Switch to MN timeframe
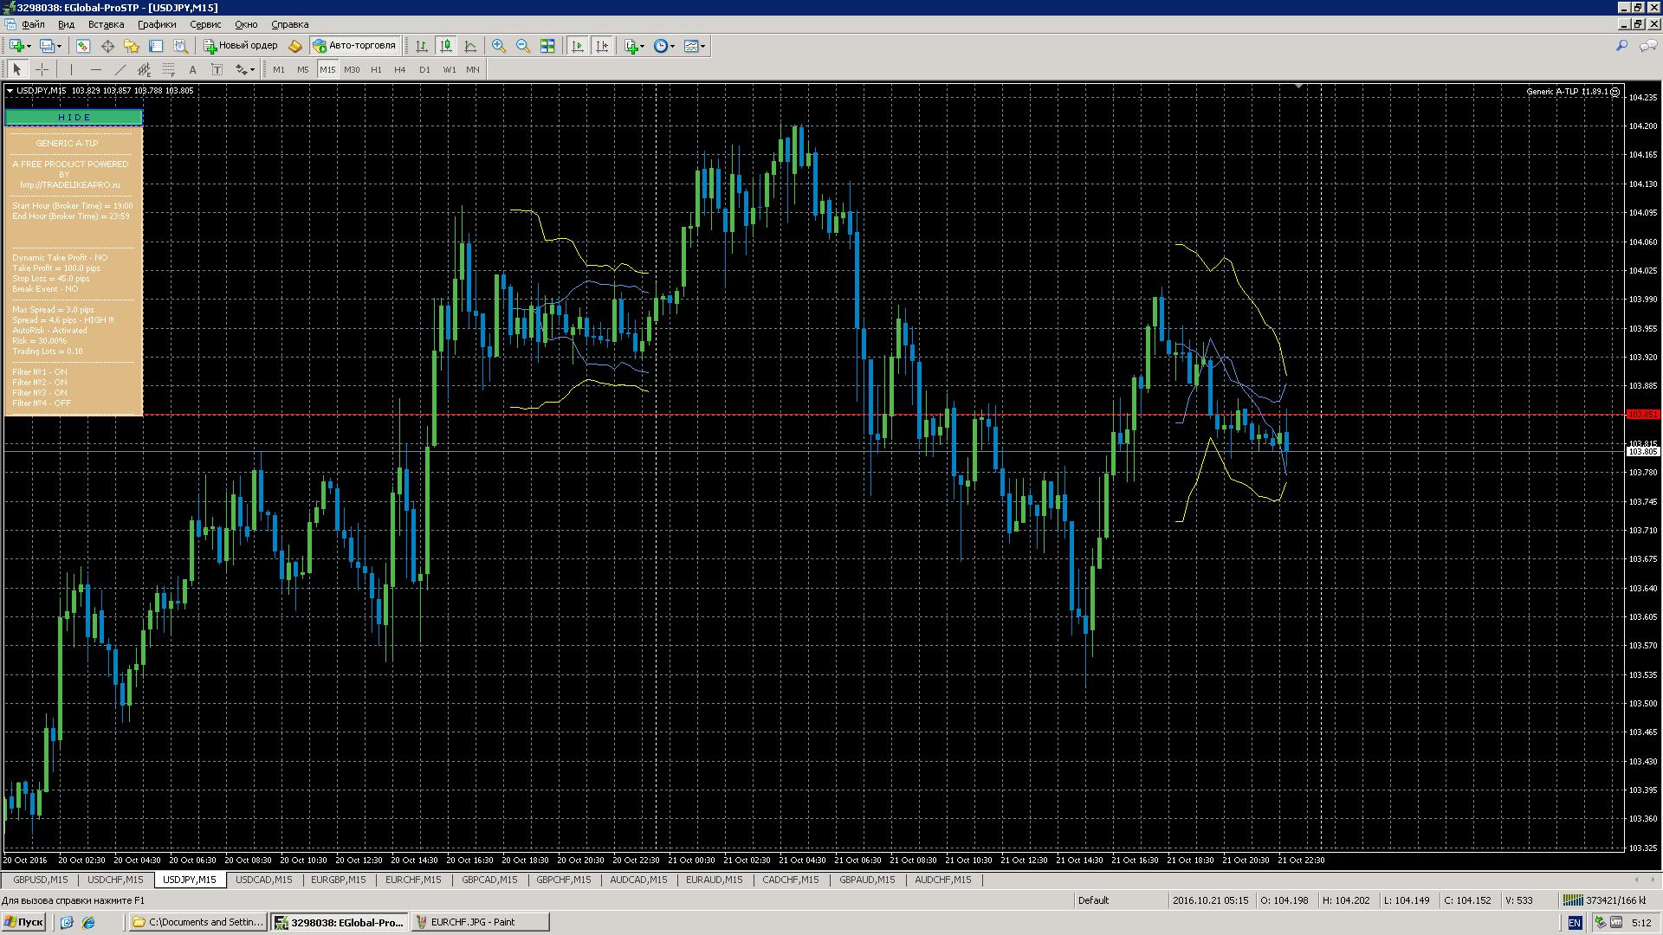 point(473,69)
